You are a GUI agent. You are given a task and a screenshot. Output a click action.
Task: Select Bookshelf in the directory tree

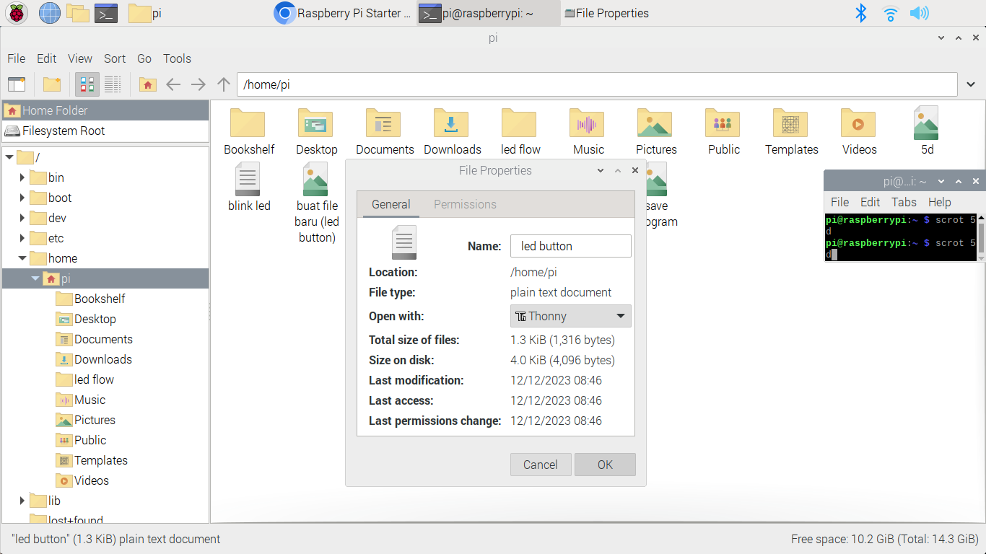100,299
